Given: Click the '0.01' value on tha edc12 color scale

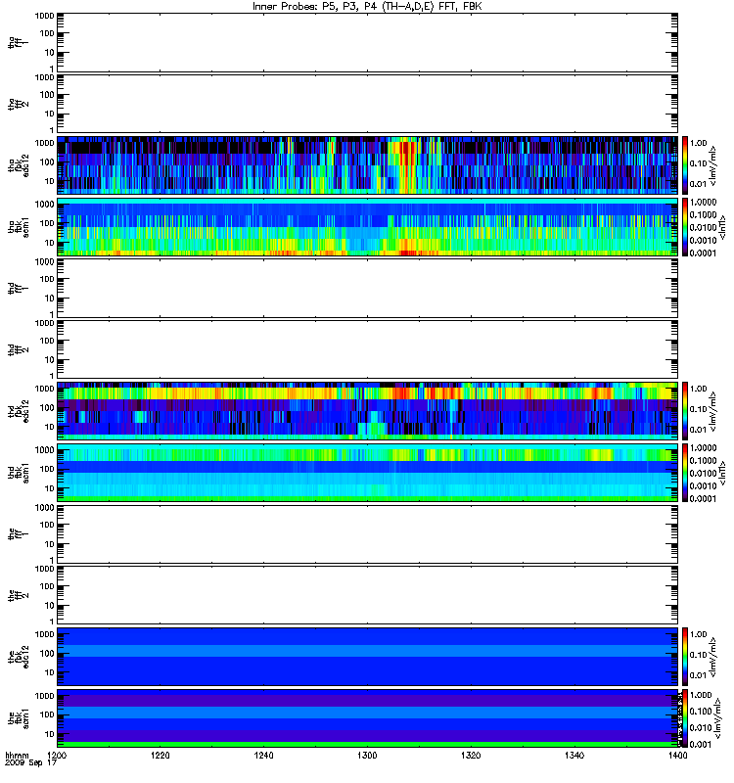Looking at the screenshot, I should (699, 184).
